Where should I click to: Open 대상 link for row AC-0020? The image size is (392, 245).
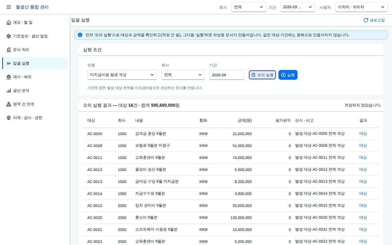[x=363, y=217]
